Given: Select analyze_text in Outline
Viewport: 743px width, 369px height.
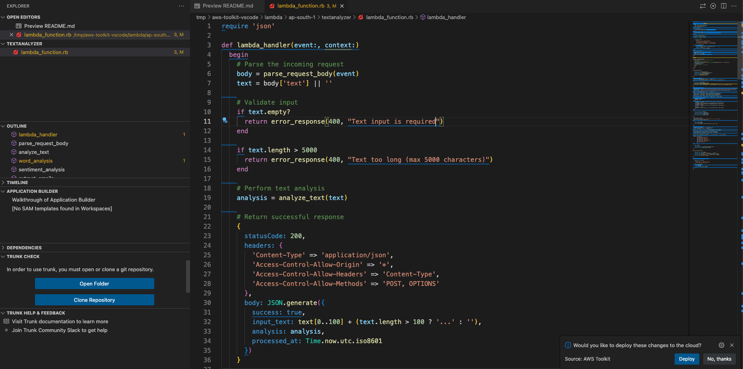Looking at the screenshot, I should [34, 152].
